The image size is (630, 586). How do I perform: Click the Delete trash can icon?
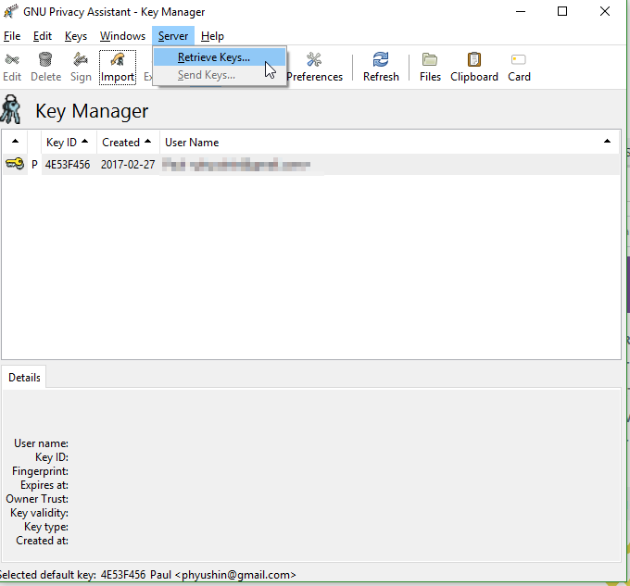pyautogui.click(x=45, y=59)
